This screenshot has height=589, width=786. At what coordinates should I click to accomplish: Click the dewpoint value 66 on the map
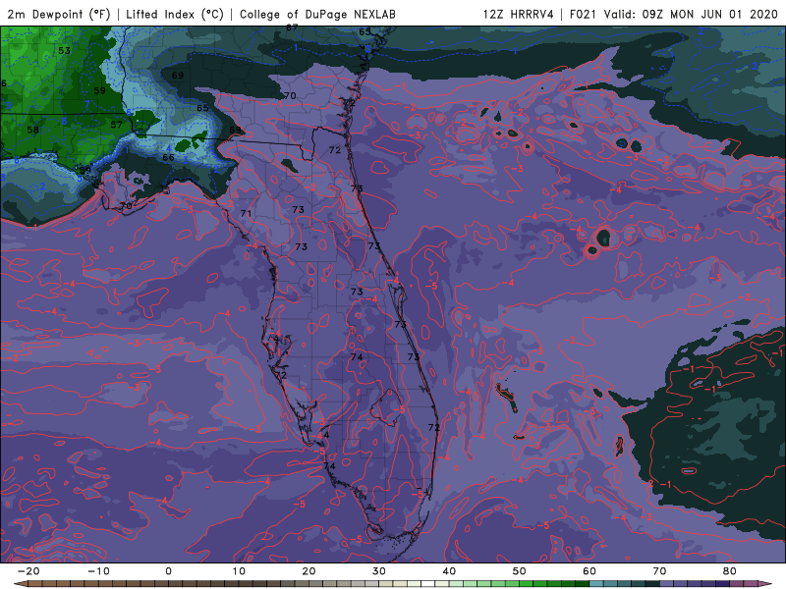168,157
